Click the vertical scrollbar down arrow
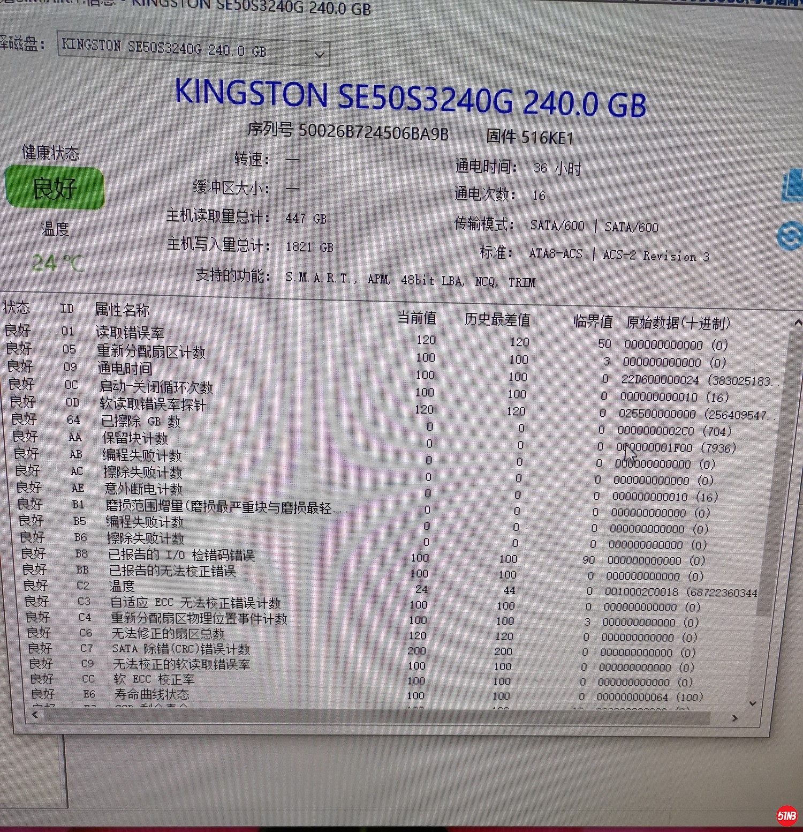 753,703
